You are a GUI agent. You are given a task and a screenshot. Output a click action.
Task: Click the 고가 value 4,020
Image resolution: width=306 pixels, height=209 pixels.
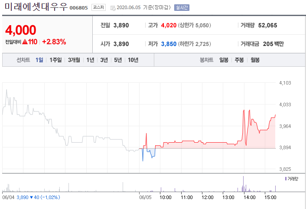click(x=169, y=26)
